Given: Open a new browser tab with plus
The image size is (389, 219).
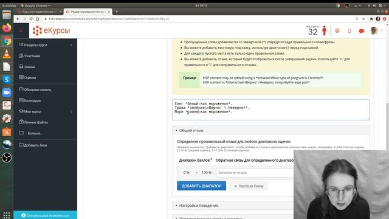Looking at the screenshot, I should (117, 12).
